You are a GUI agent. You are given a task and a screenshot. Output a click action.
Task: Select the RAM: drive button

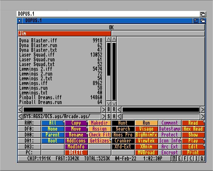29,123
